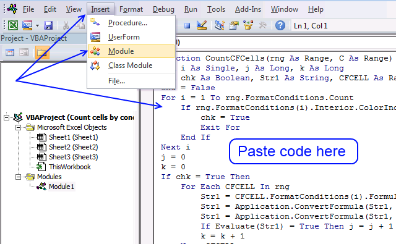Open the Help menu

[316, 9]
